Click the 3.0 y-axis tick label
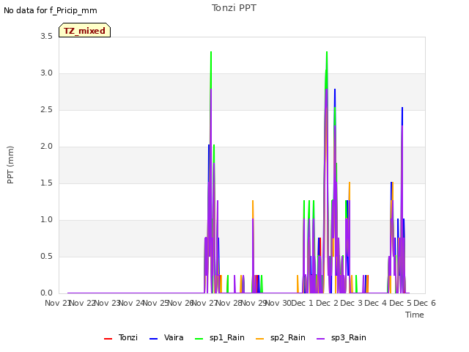469x352 pixels. pos(46,73)
